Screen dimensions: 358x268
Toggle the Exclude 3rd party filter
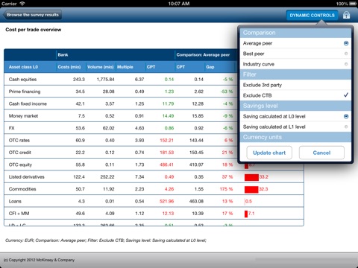click(x=295, y=85)
